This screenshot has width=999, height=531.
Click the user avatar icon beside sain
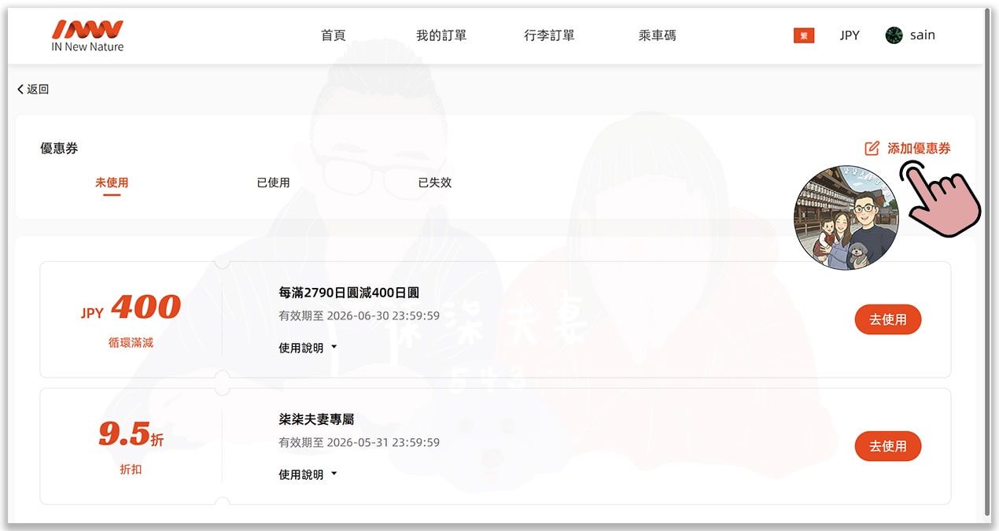coord(894,35)
